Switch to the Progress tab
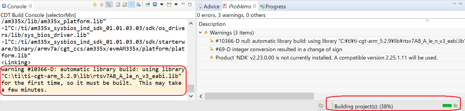Image resolution: width=465 pixels, height=111 pixels. (x=273, y=6)
